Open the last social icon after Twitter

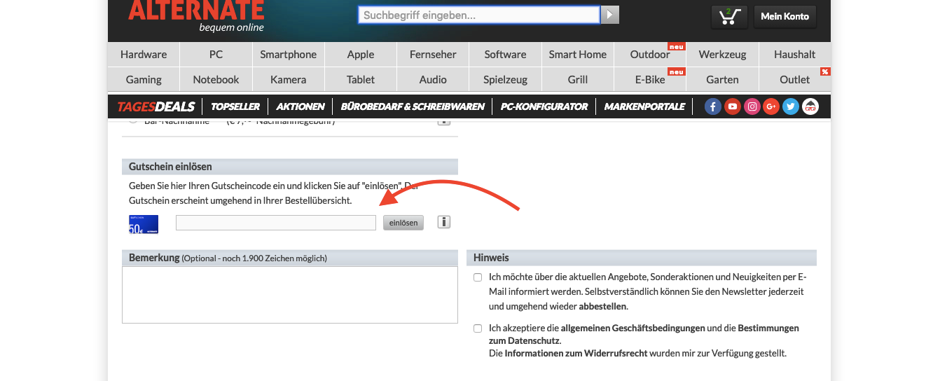click(x=810, y=106)
